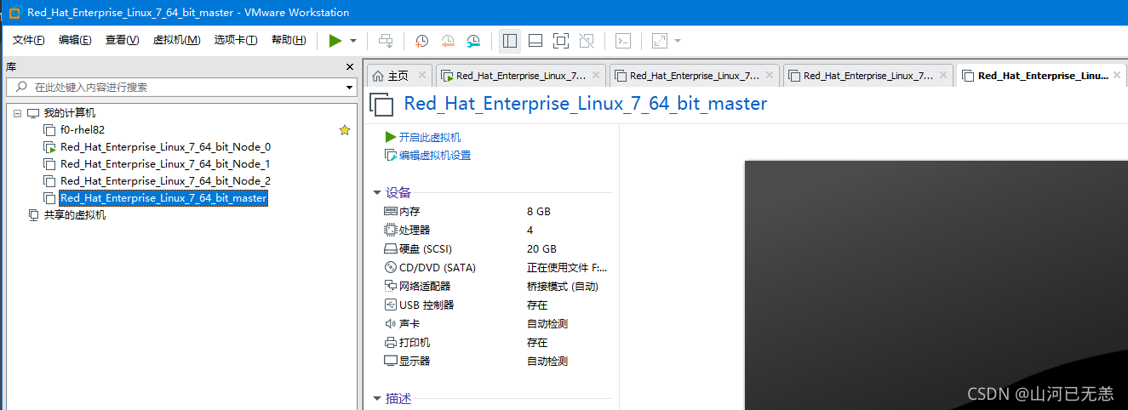This screenshot has width=1128, height=410.
Task: Click the 8 GB memory value
Action: click(539, 212)
